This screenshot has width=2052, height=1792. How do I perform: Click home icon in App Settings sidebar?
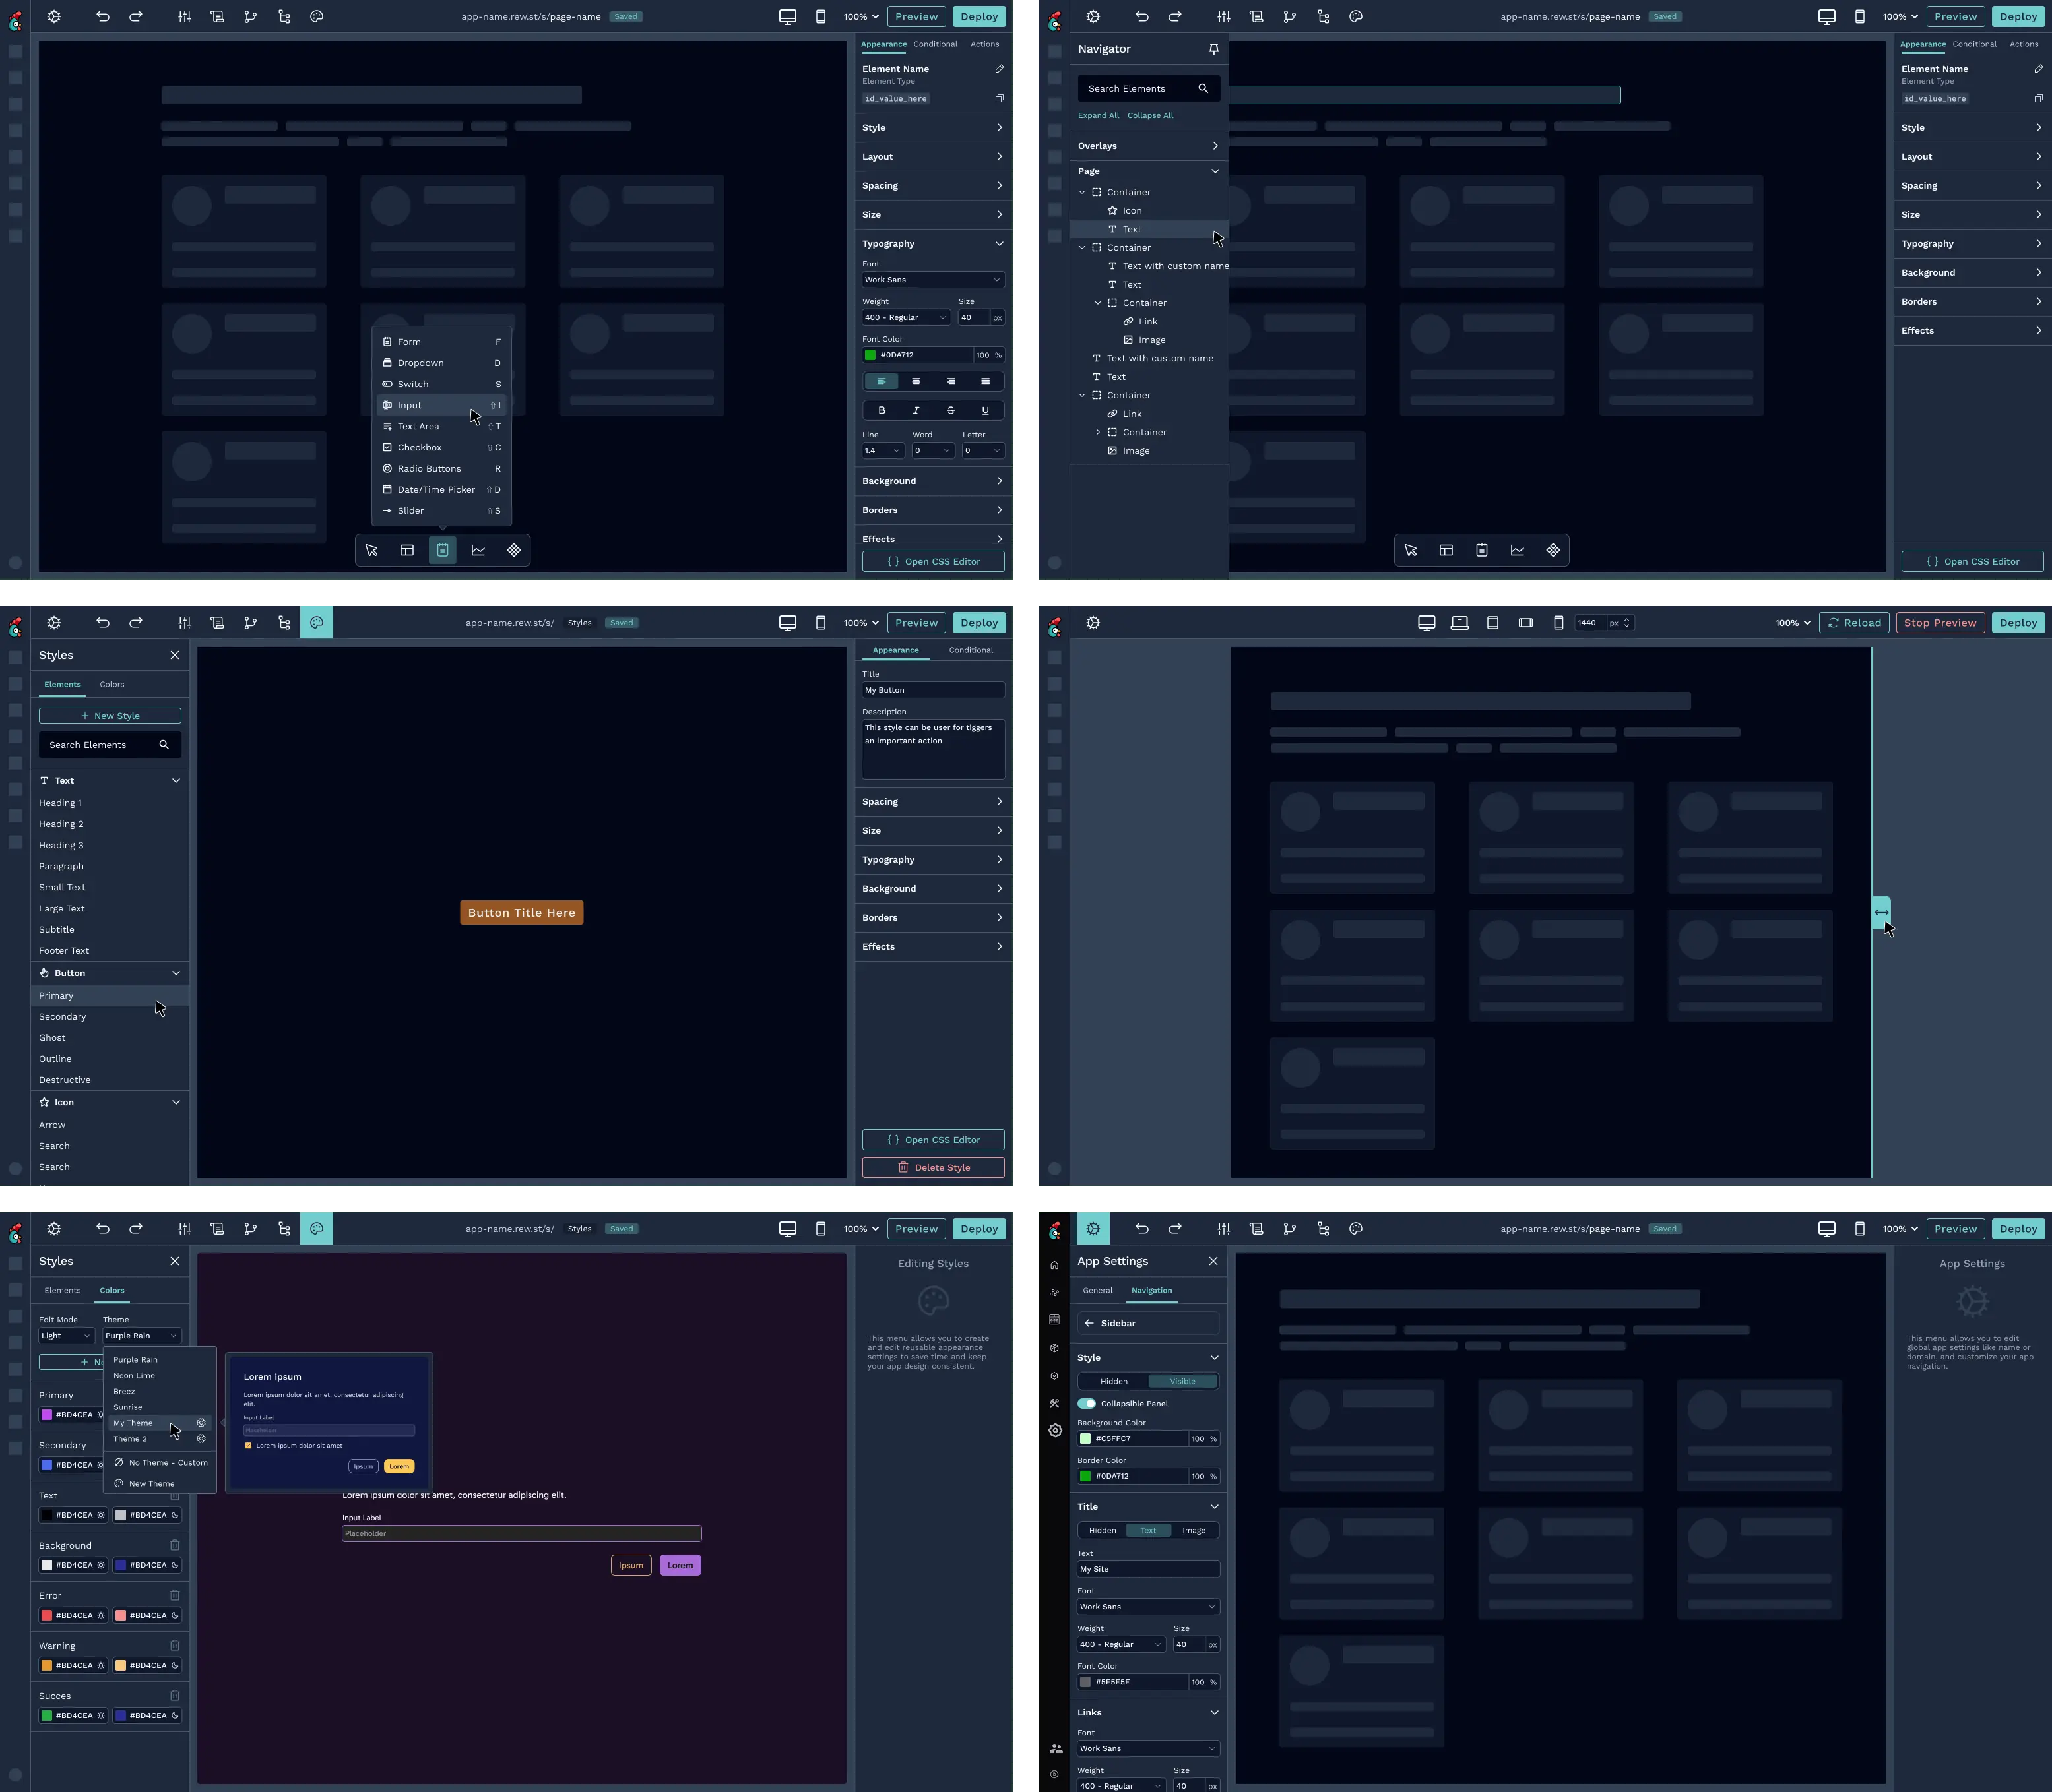click(x=1054, y=1265)
